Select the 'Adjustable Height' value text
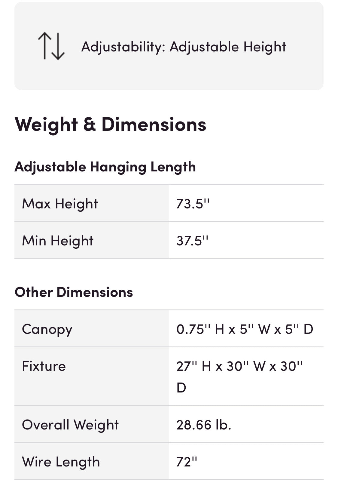Screen dimensions: 338x480 (228, 47)
